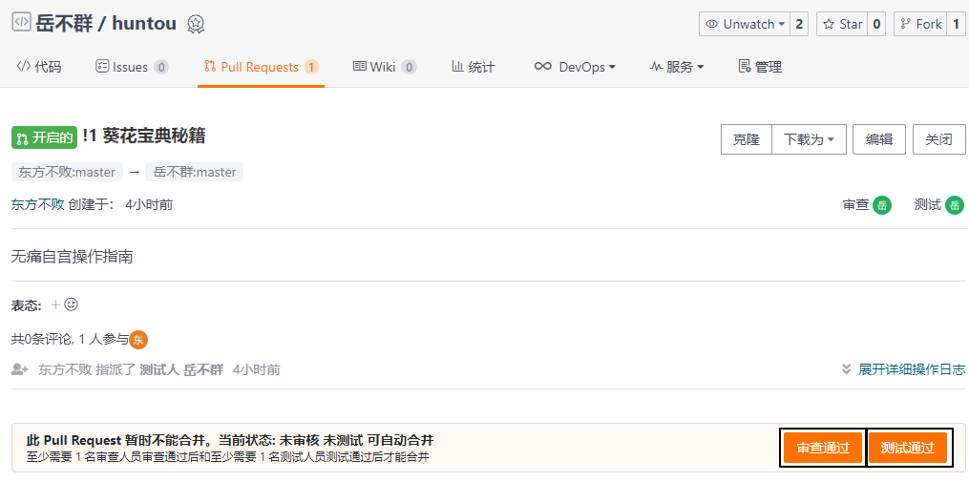Screen dimensions: 969x482
Task: Switch to the Issues tab
Action: tap(131, 67)
